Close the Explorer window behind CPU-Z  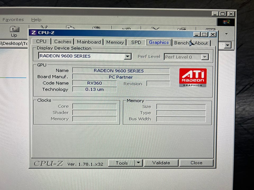(x=231, y=14)
